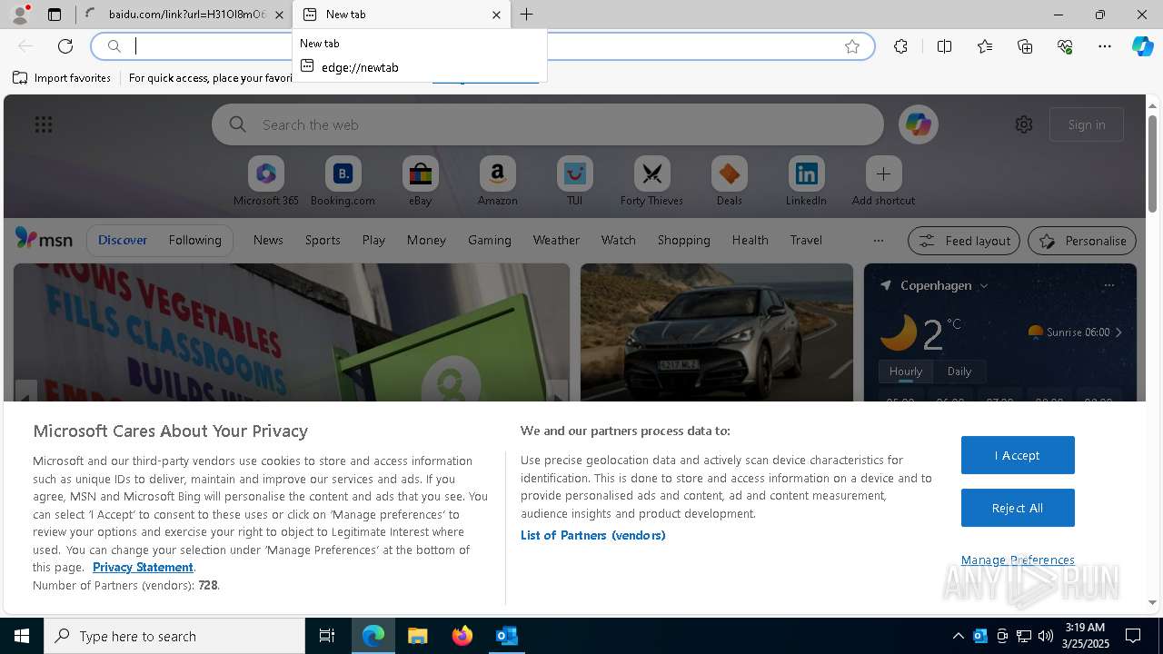1163x654 pixels.
Task: Open page settings gear icon
Action: coord(1024,124)
